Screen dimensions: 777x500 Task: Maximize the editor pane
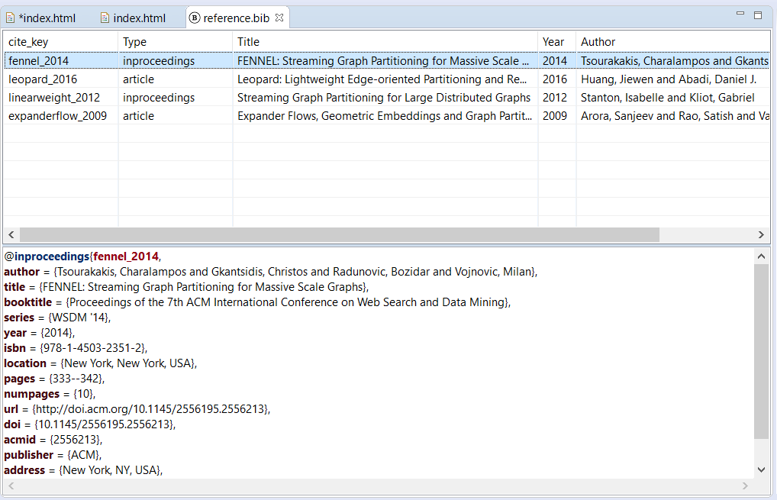click(758, 15)
